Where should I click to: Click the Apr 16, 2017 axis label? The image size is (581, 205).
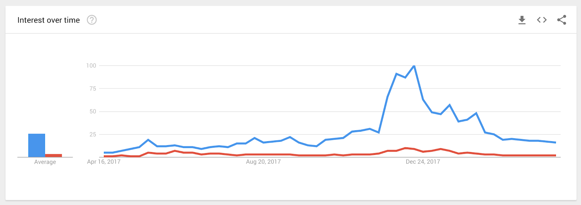pyautogui.click(x=104, y=162)
